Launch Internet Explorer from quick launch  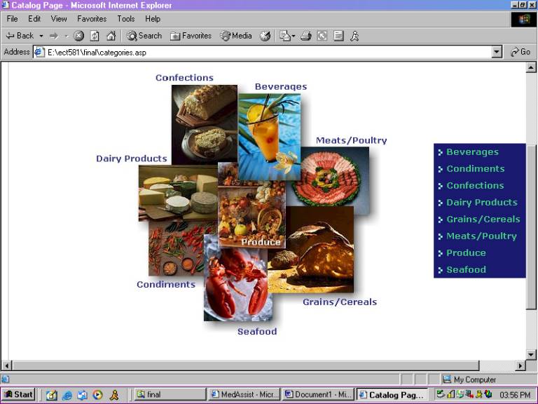67,395
